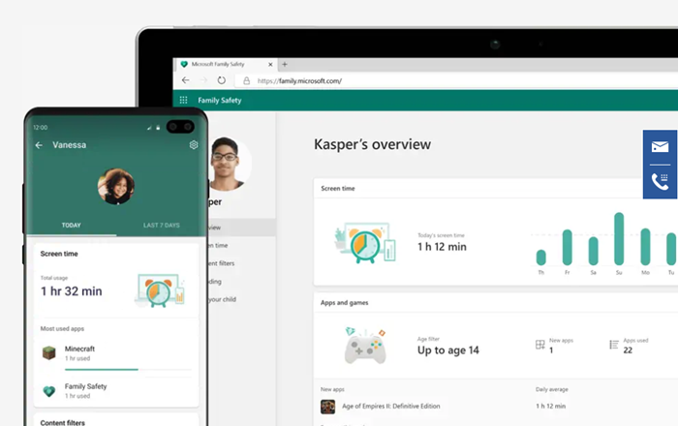
Task: Click the Screen time card header
Action: coord(338,189)
